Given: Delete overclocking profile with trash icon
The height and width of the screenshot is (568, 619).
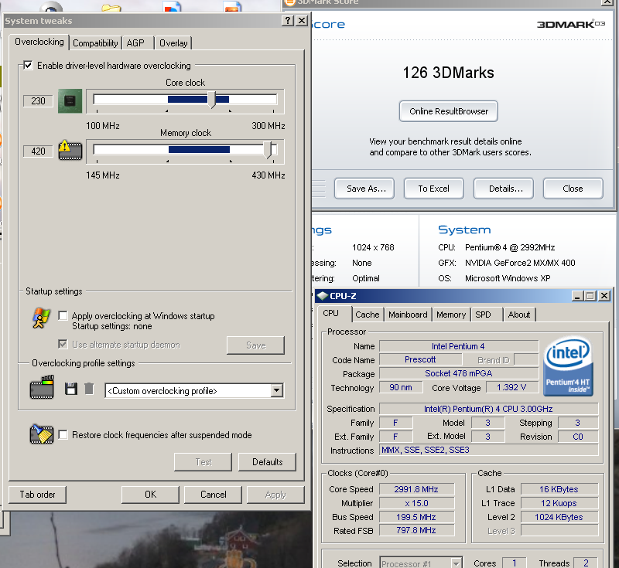Looking at the screenshot, I should click(x=89, y=389).
